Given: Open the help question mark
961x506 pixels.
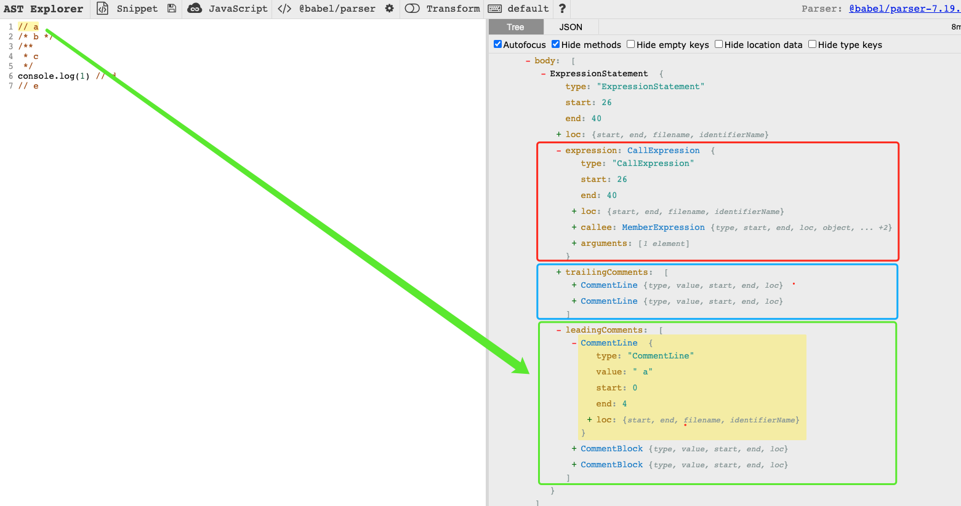Looking at the screenshot, I should point(562,9).
